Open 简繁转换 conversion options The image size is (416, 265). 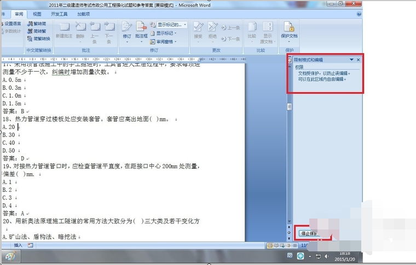tap(39, 39)
